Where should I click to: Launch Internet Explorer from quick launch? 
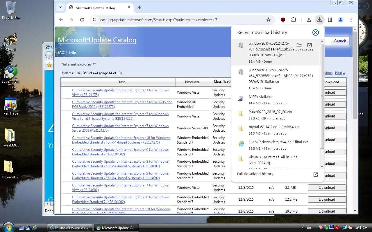pyautogui.click(x=35, y=228)
